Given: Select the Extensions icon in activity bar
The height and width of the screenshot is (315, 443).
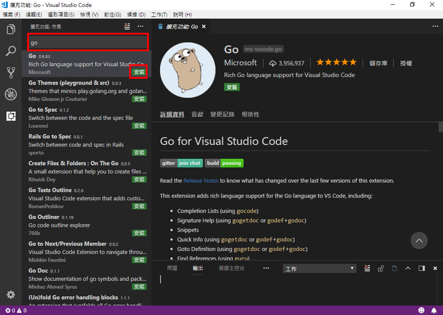Looking at the screenshot, I should pyautogui.click(x=11, y=116).
